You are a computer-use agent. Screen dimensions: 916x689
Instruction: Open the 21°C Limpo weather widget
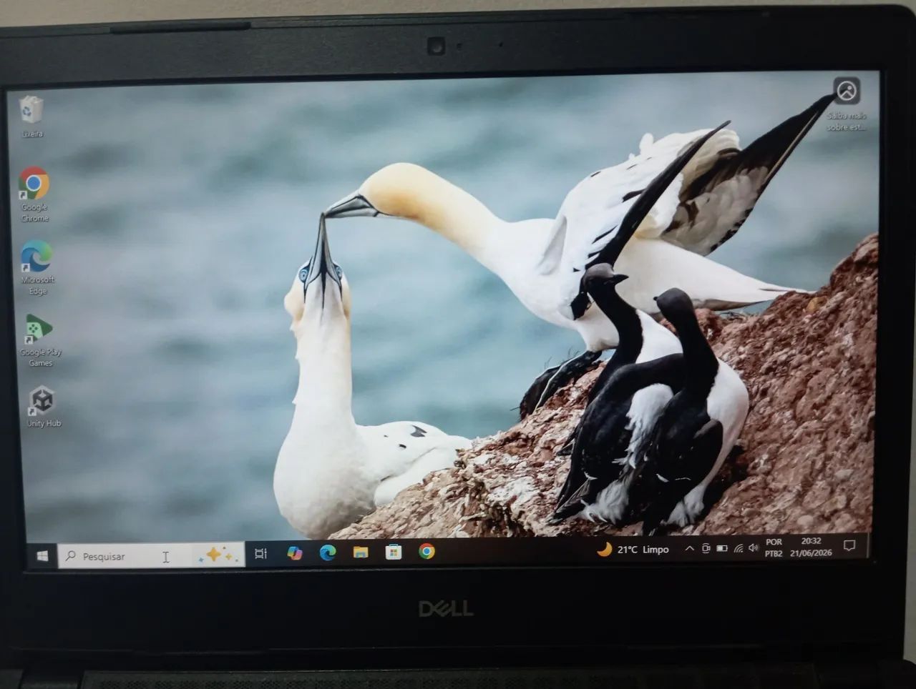(x=633, y=549)
